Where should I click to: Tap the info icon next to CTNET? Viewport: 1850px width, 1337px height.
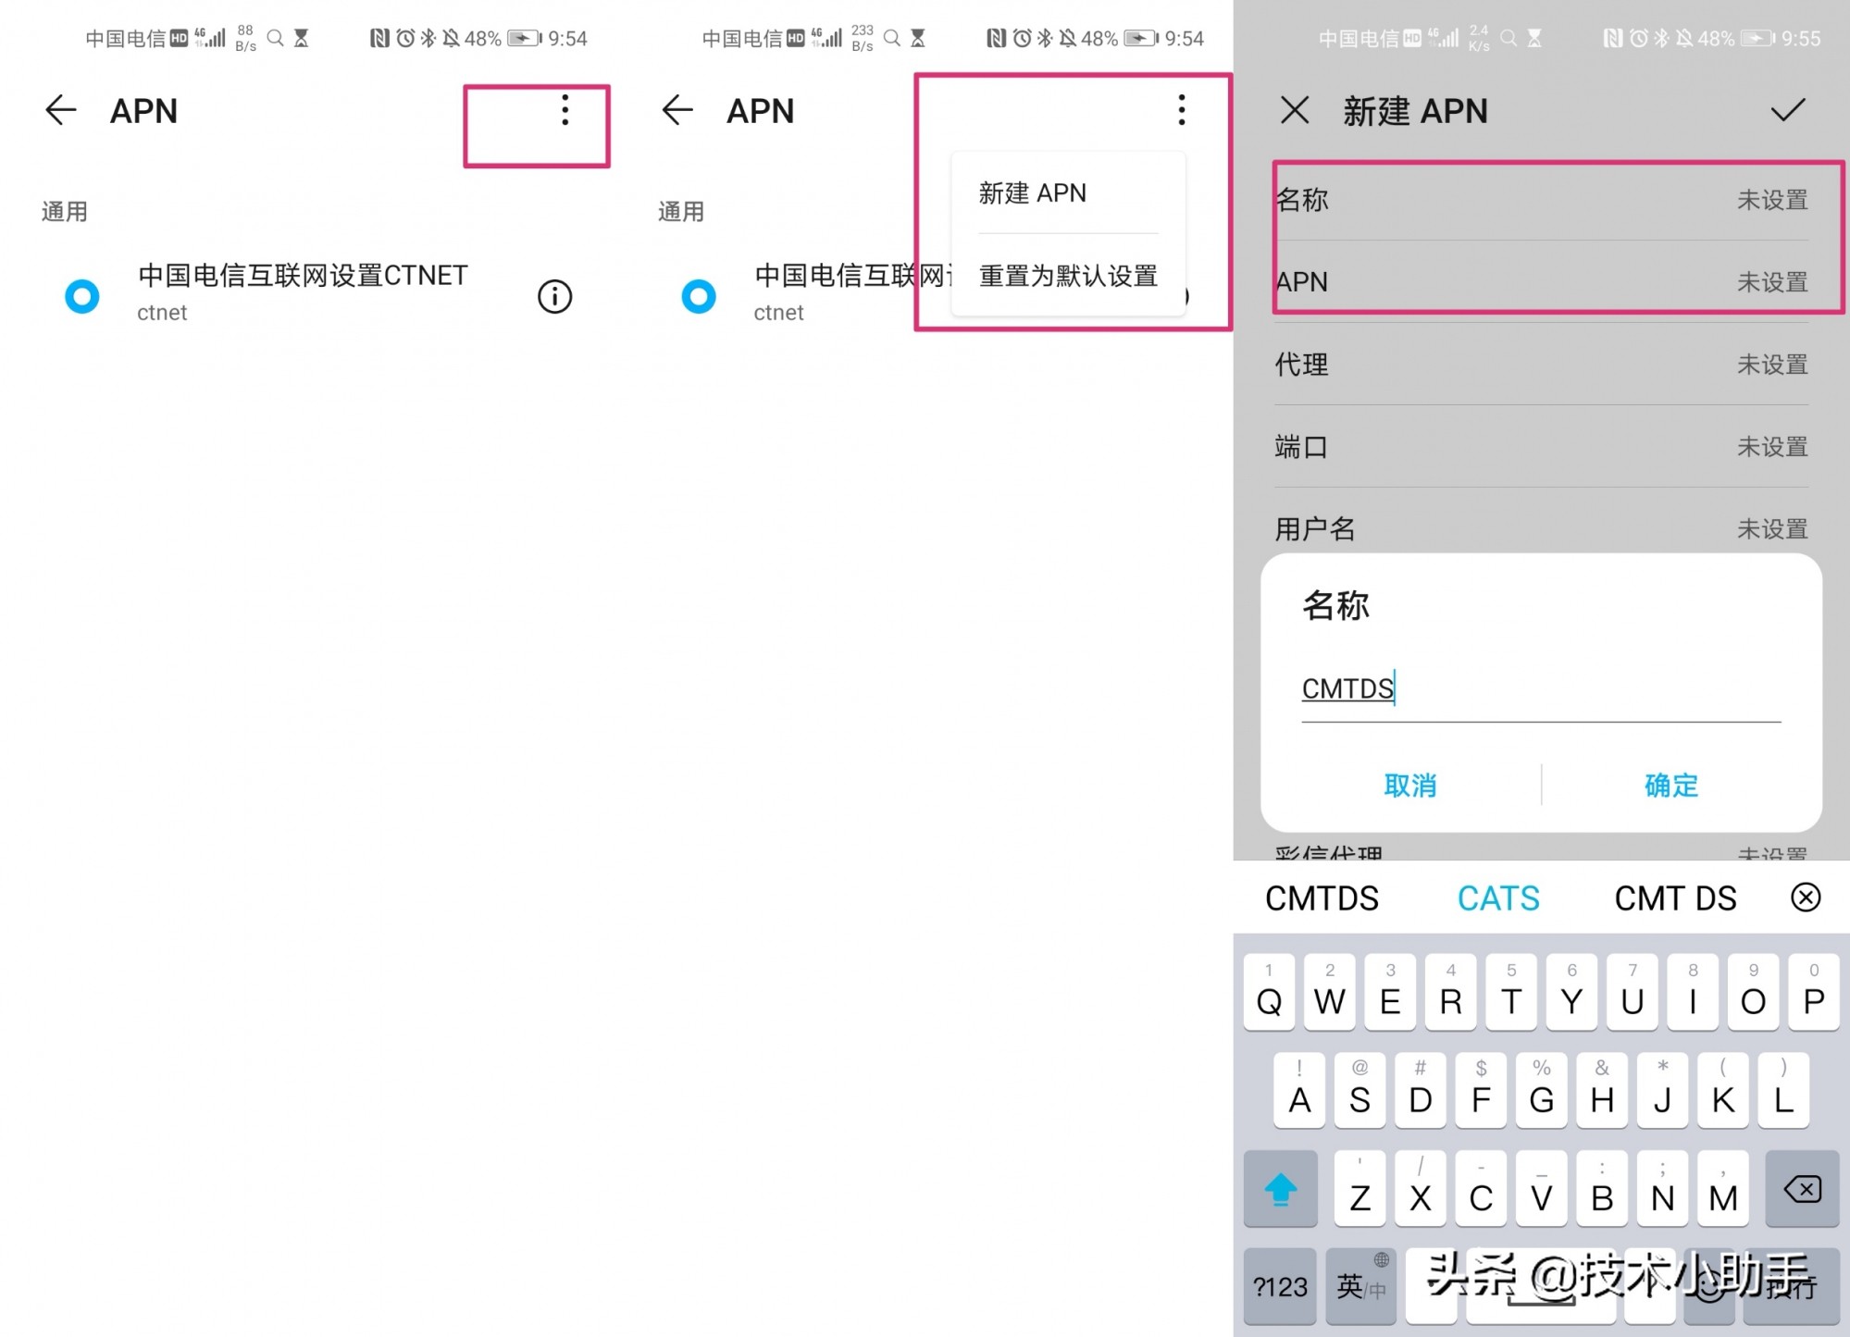point(553,296)
